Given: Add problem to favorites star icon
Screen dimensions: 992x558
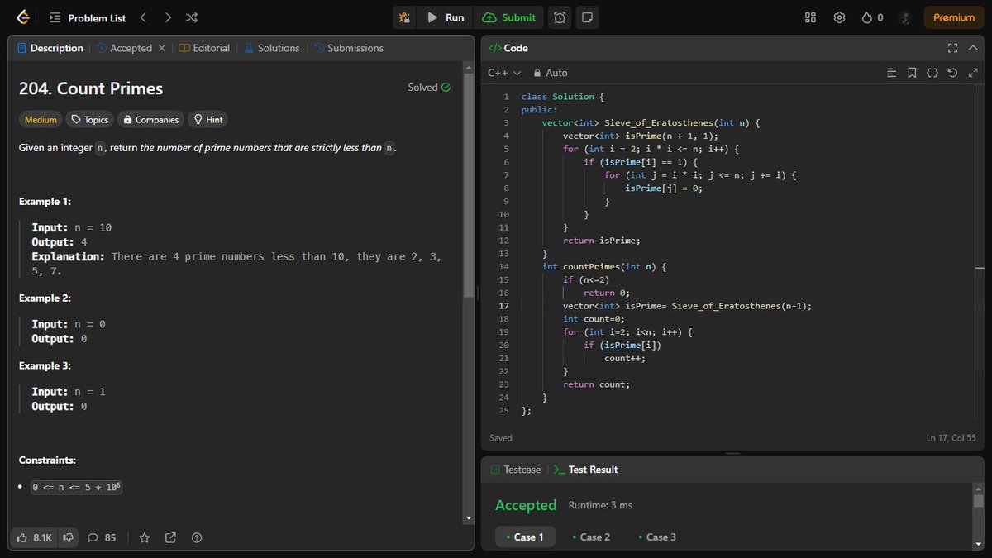Looking at the screenshot, I should click(145, 537).
